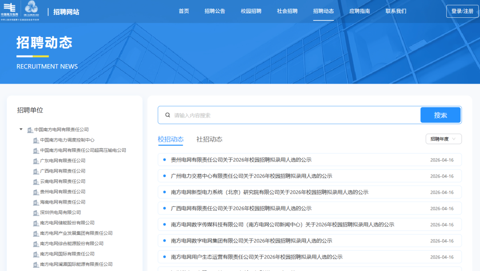Open 校园招聘 in the navigation bar
Image resolution: width=480 pixels, height=271 pixels.
click(251, 11)
